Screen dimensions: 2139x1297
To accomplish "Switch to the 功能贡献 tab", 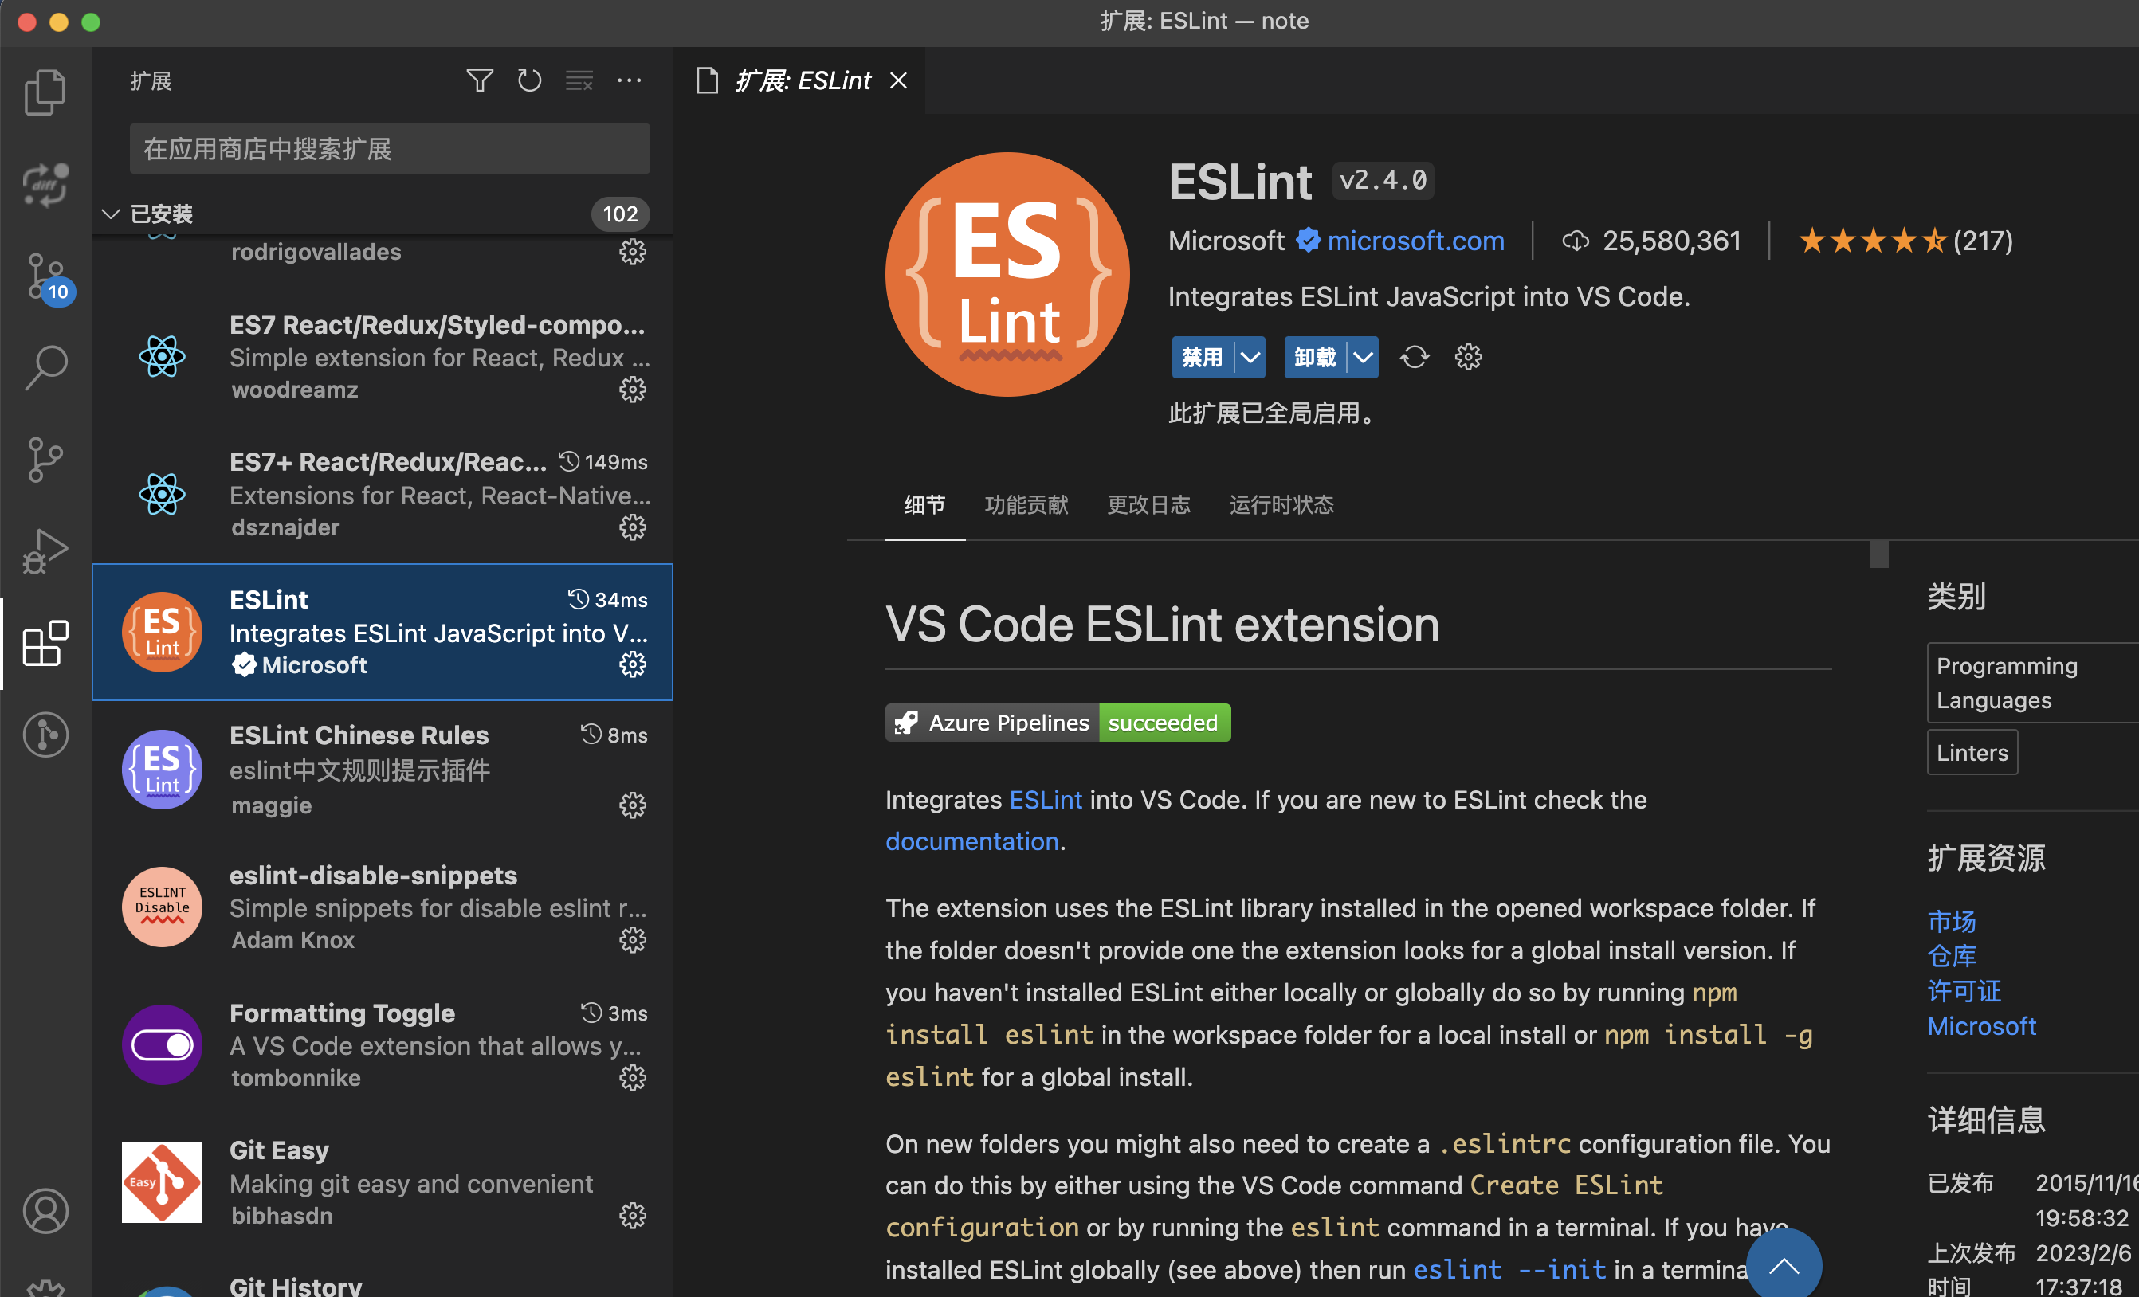I will pos(1026,505).
